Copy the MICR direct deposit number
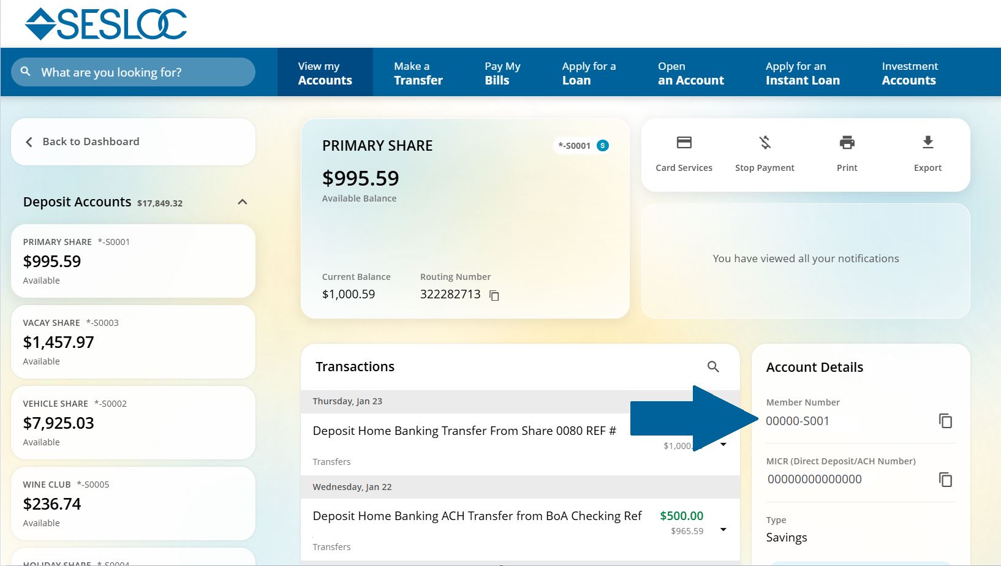Image resolution: width=1001 pixels, height=566 pixels. tap(945, 480)
